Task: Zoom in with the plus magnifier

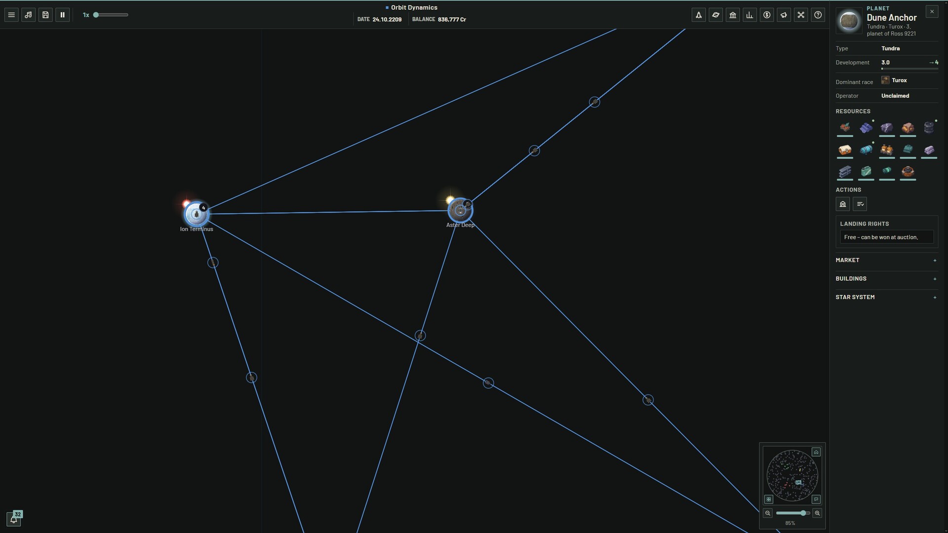Action: click(x=817, y=513)
